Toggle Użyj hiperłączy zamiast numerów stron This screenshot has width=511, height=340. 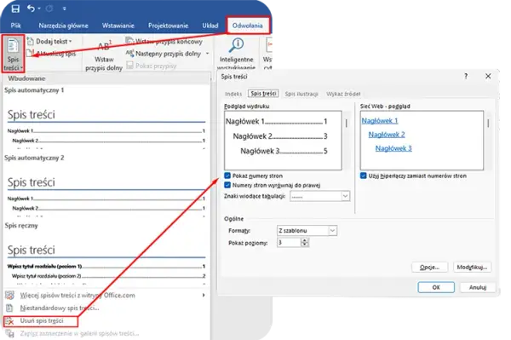coord(364,176)
